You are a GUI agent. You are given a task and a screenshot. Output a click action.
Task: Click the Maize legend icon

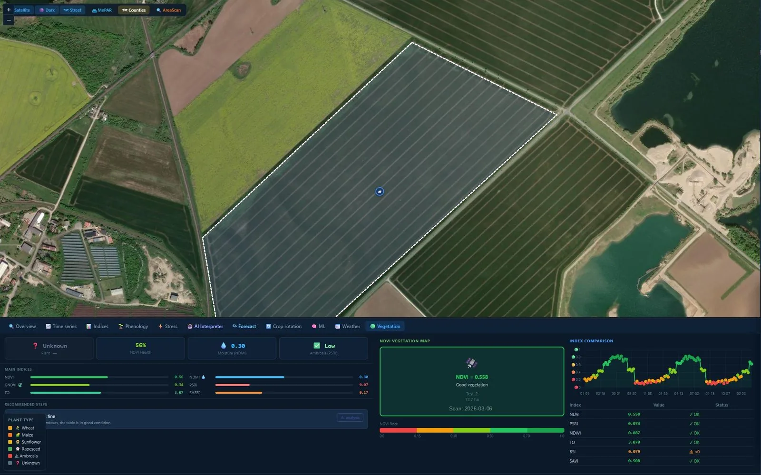[18, 435]
